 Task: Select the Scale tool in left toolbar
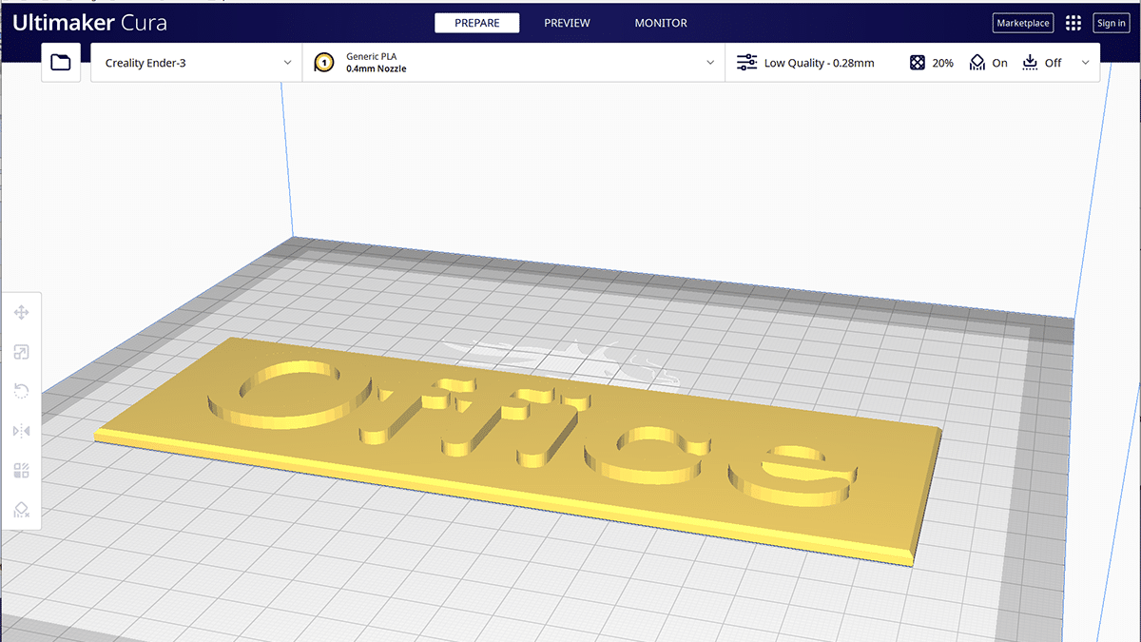click(21, 353)
